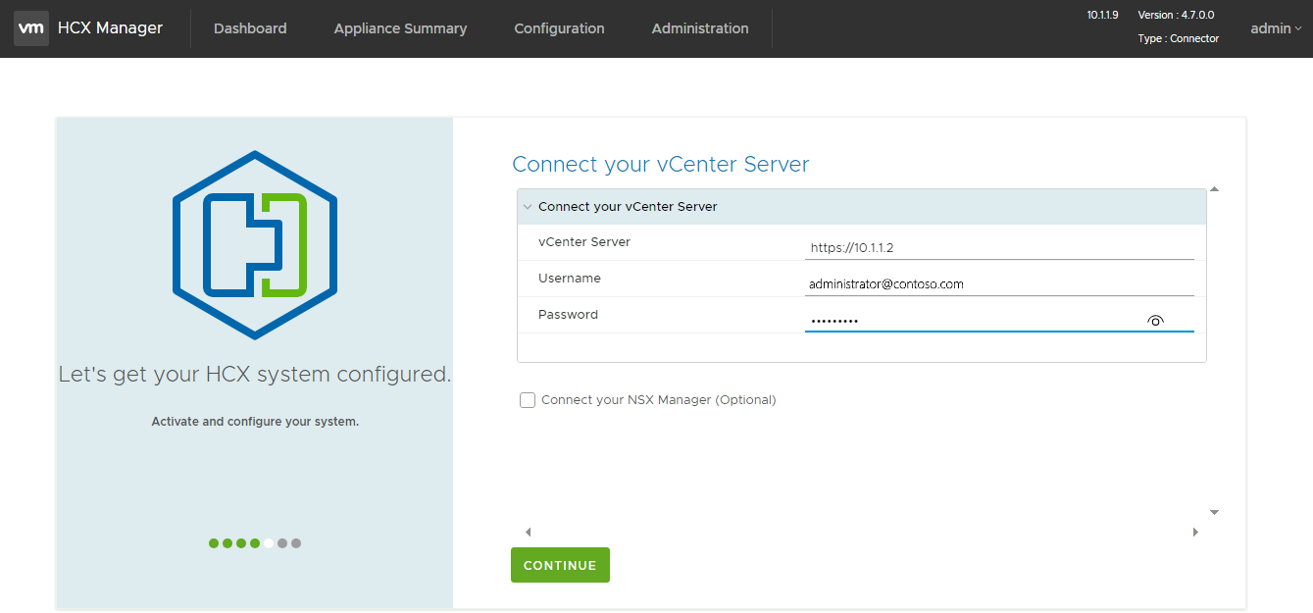The height and width of the screenshot is (613, 1313).
Task: Click the Username row label
Action: tap(570, 279)
